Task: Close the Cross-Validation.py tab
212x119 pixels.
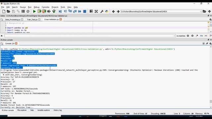Action: (x=61, y=19)
